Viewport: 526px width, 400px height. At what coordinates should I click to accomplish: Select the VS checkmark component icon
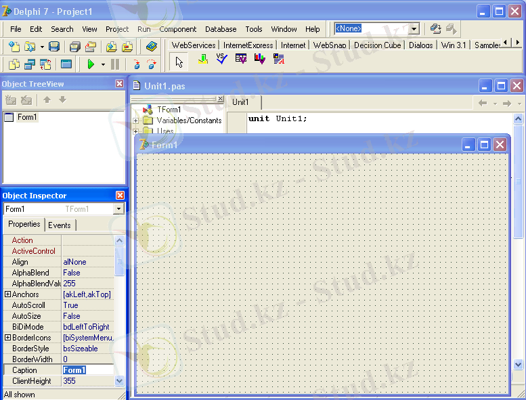click(222, 59)
